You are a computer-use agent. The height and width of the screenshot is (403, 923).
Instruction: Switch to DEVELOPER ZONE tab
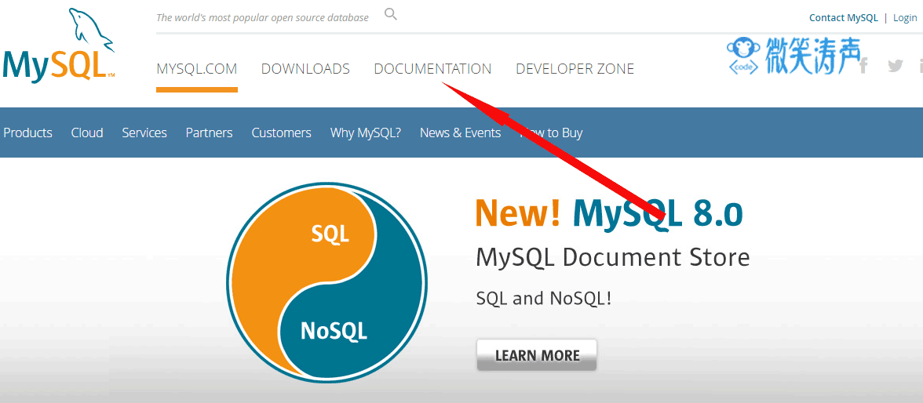[x=575, y=69]
